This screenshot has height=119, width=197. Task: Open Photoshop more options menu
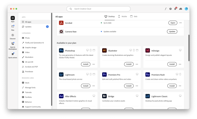pyautogui.click(x=94, y=64)
